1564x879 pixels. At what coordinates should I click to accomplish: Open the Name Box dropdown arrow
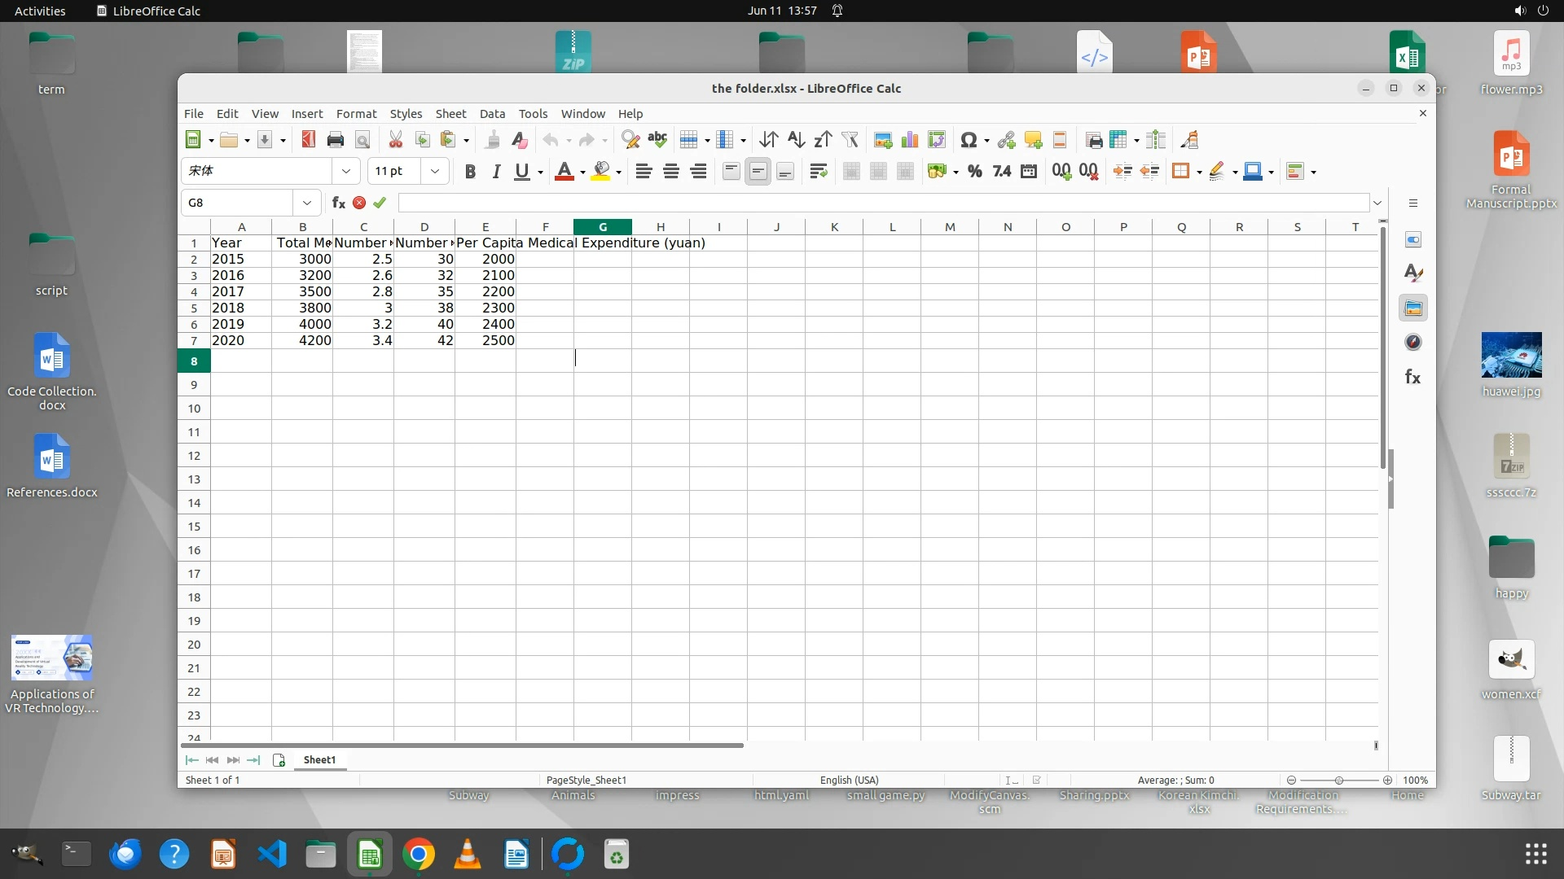pyautogui.click(x=306, y=203)
